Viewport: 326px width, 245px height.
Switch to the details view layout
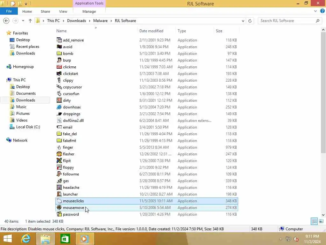[x=314, y=221]
